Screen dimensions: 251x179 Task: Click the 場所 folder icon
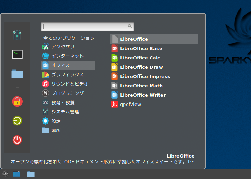click(x=46, y=130)
